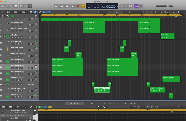Screen dimensions: 186x121
Task: Switch to the スマートテンポ tab
Action: (130, 103)
